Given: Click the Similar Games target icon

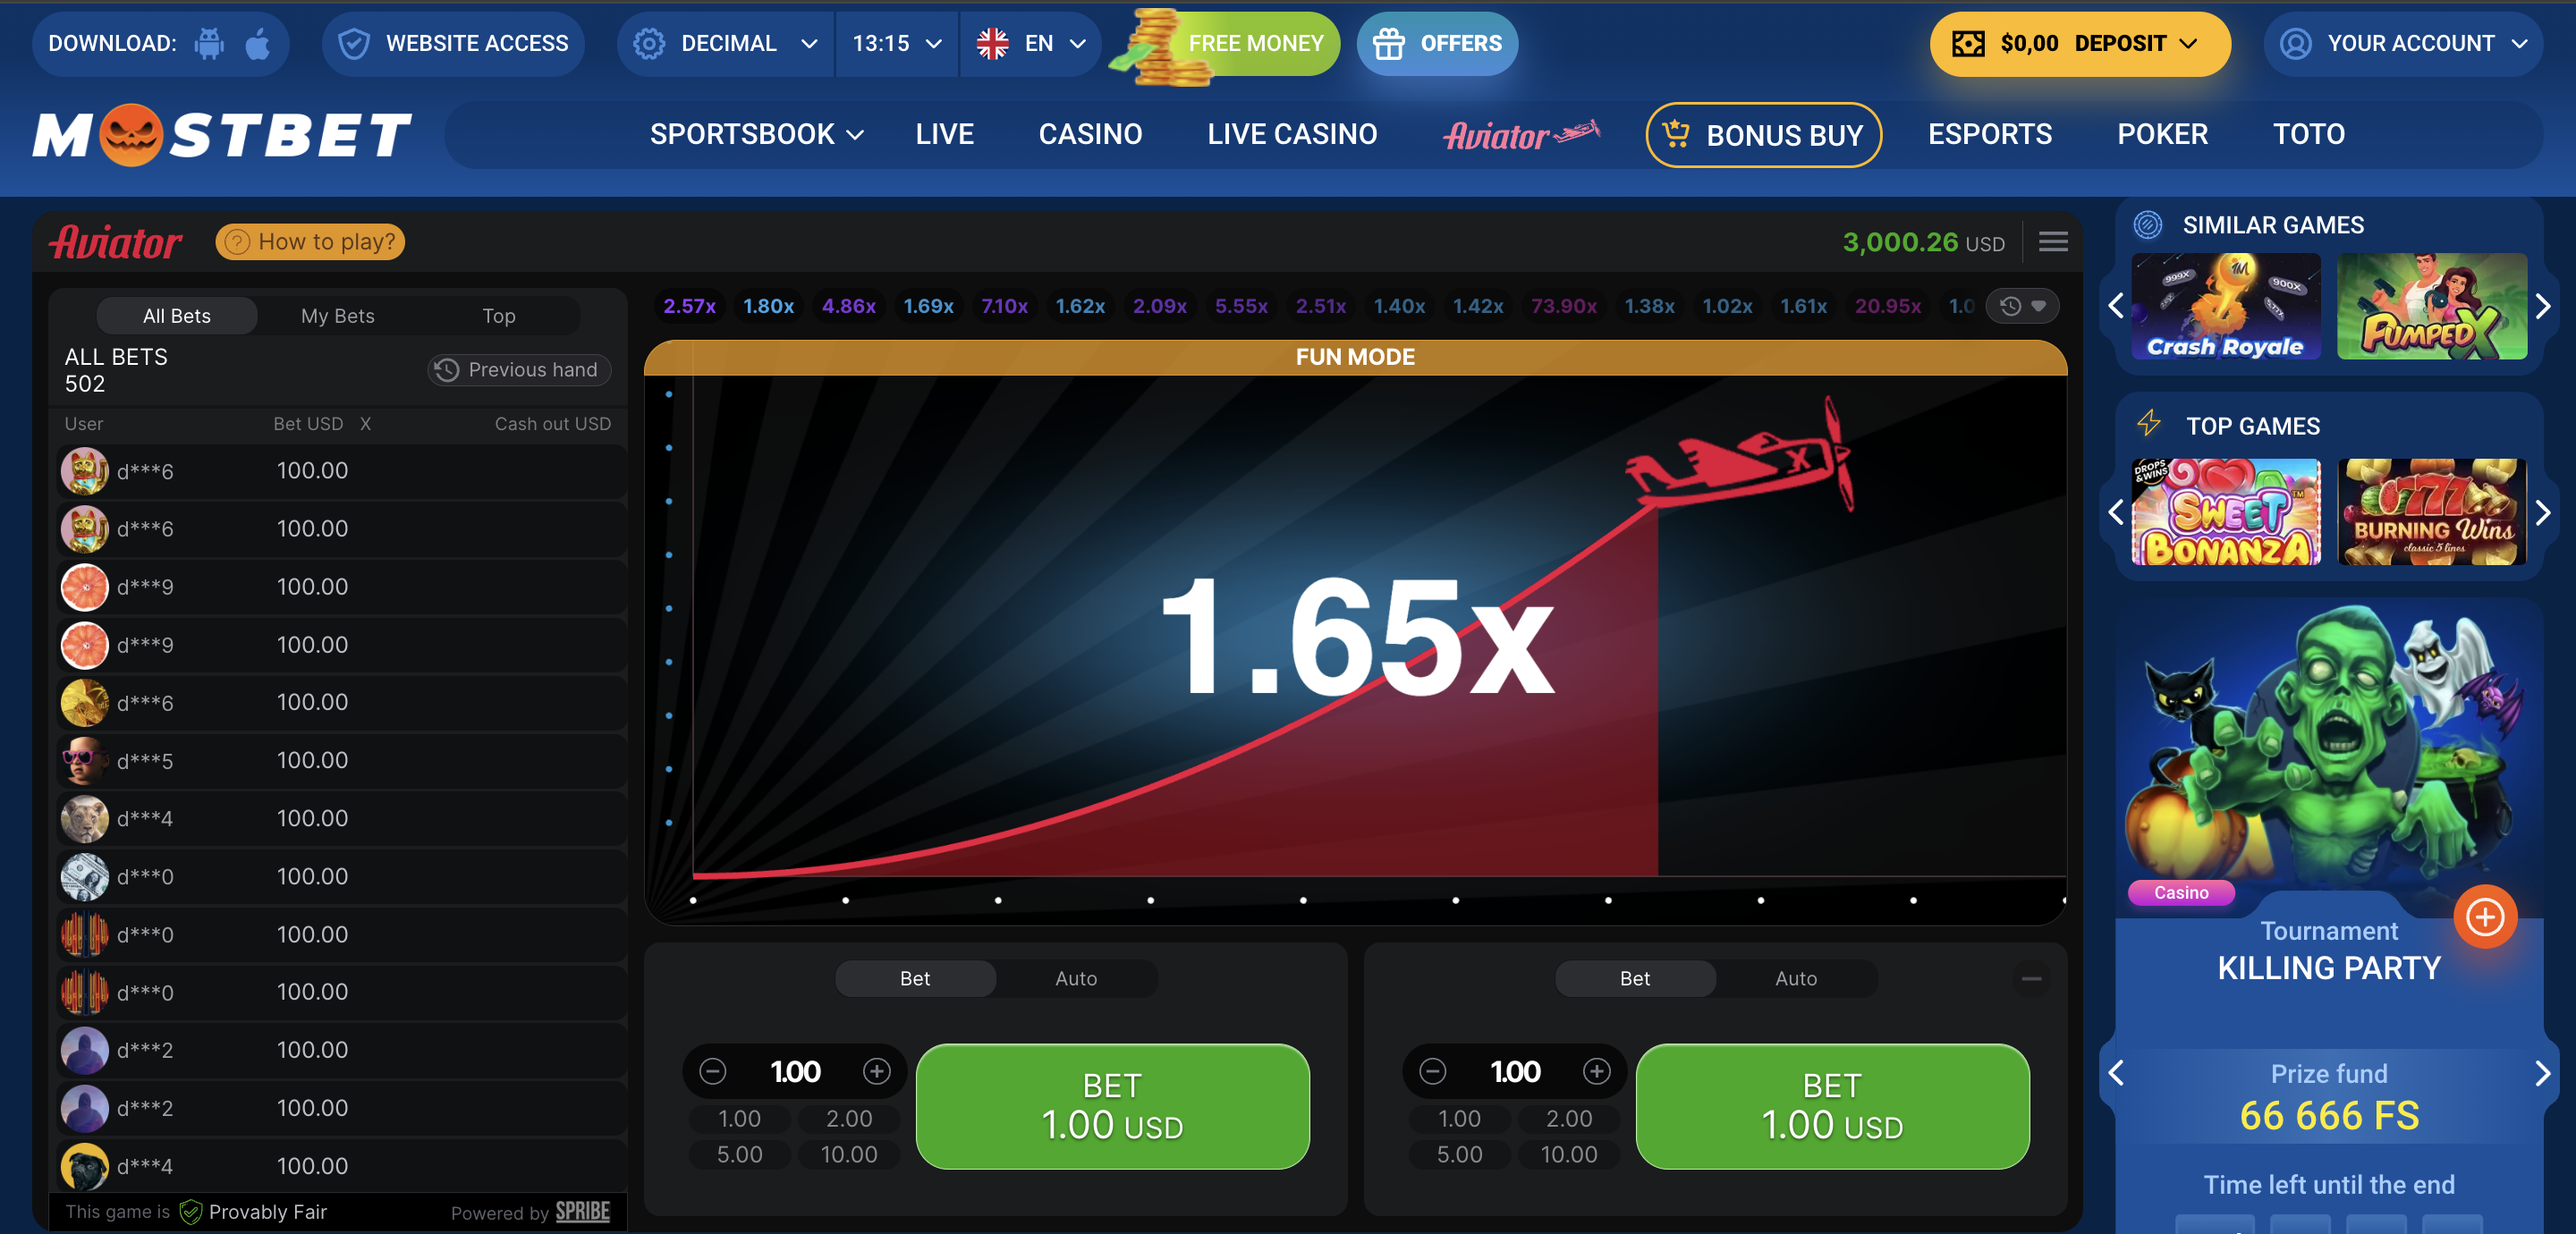Looking at the screenshot, I should coord(2148,225).
